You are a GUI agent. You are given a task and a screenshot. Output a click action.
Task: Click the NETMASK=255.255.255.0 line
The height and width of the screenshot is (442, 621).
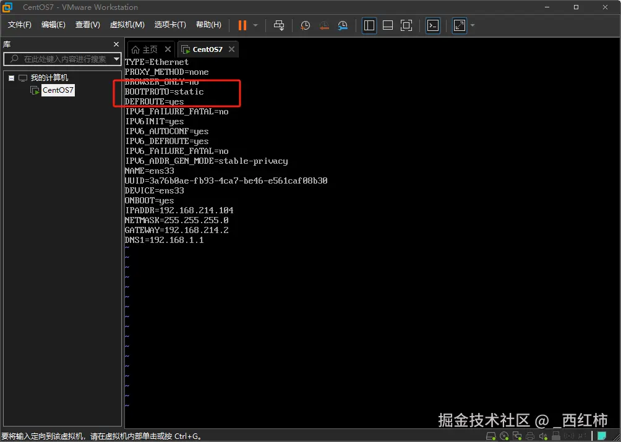(x=177, y=221)
